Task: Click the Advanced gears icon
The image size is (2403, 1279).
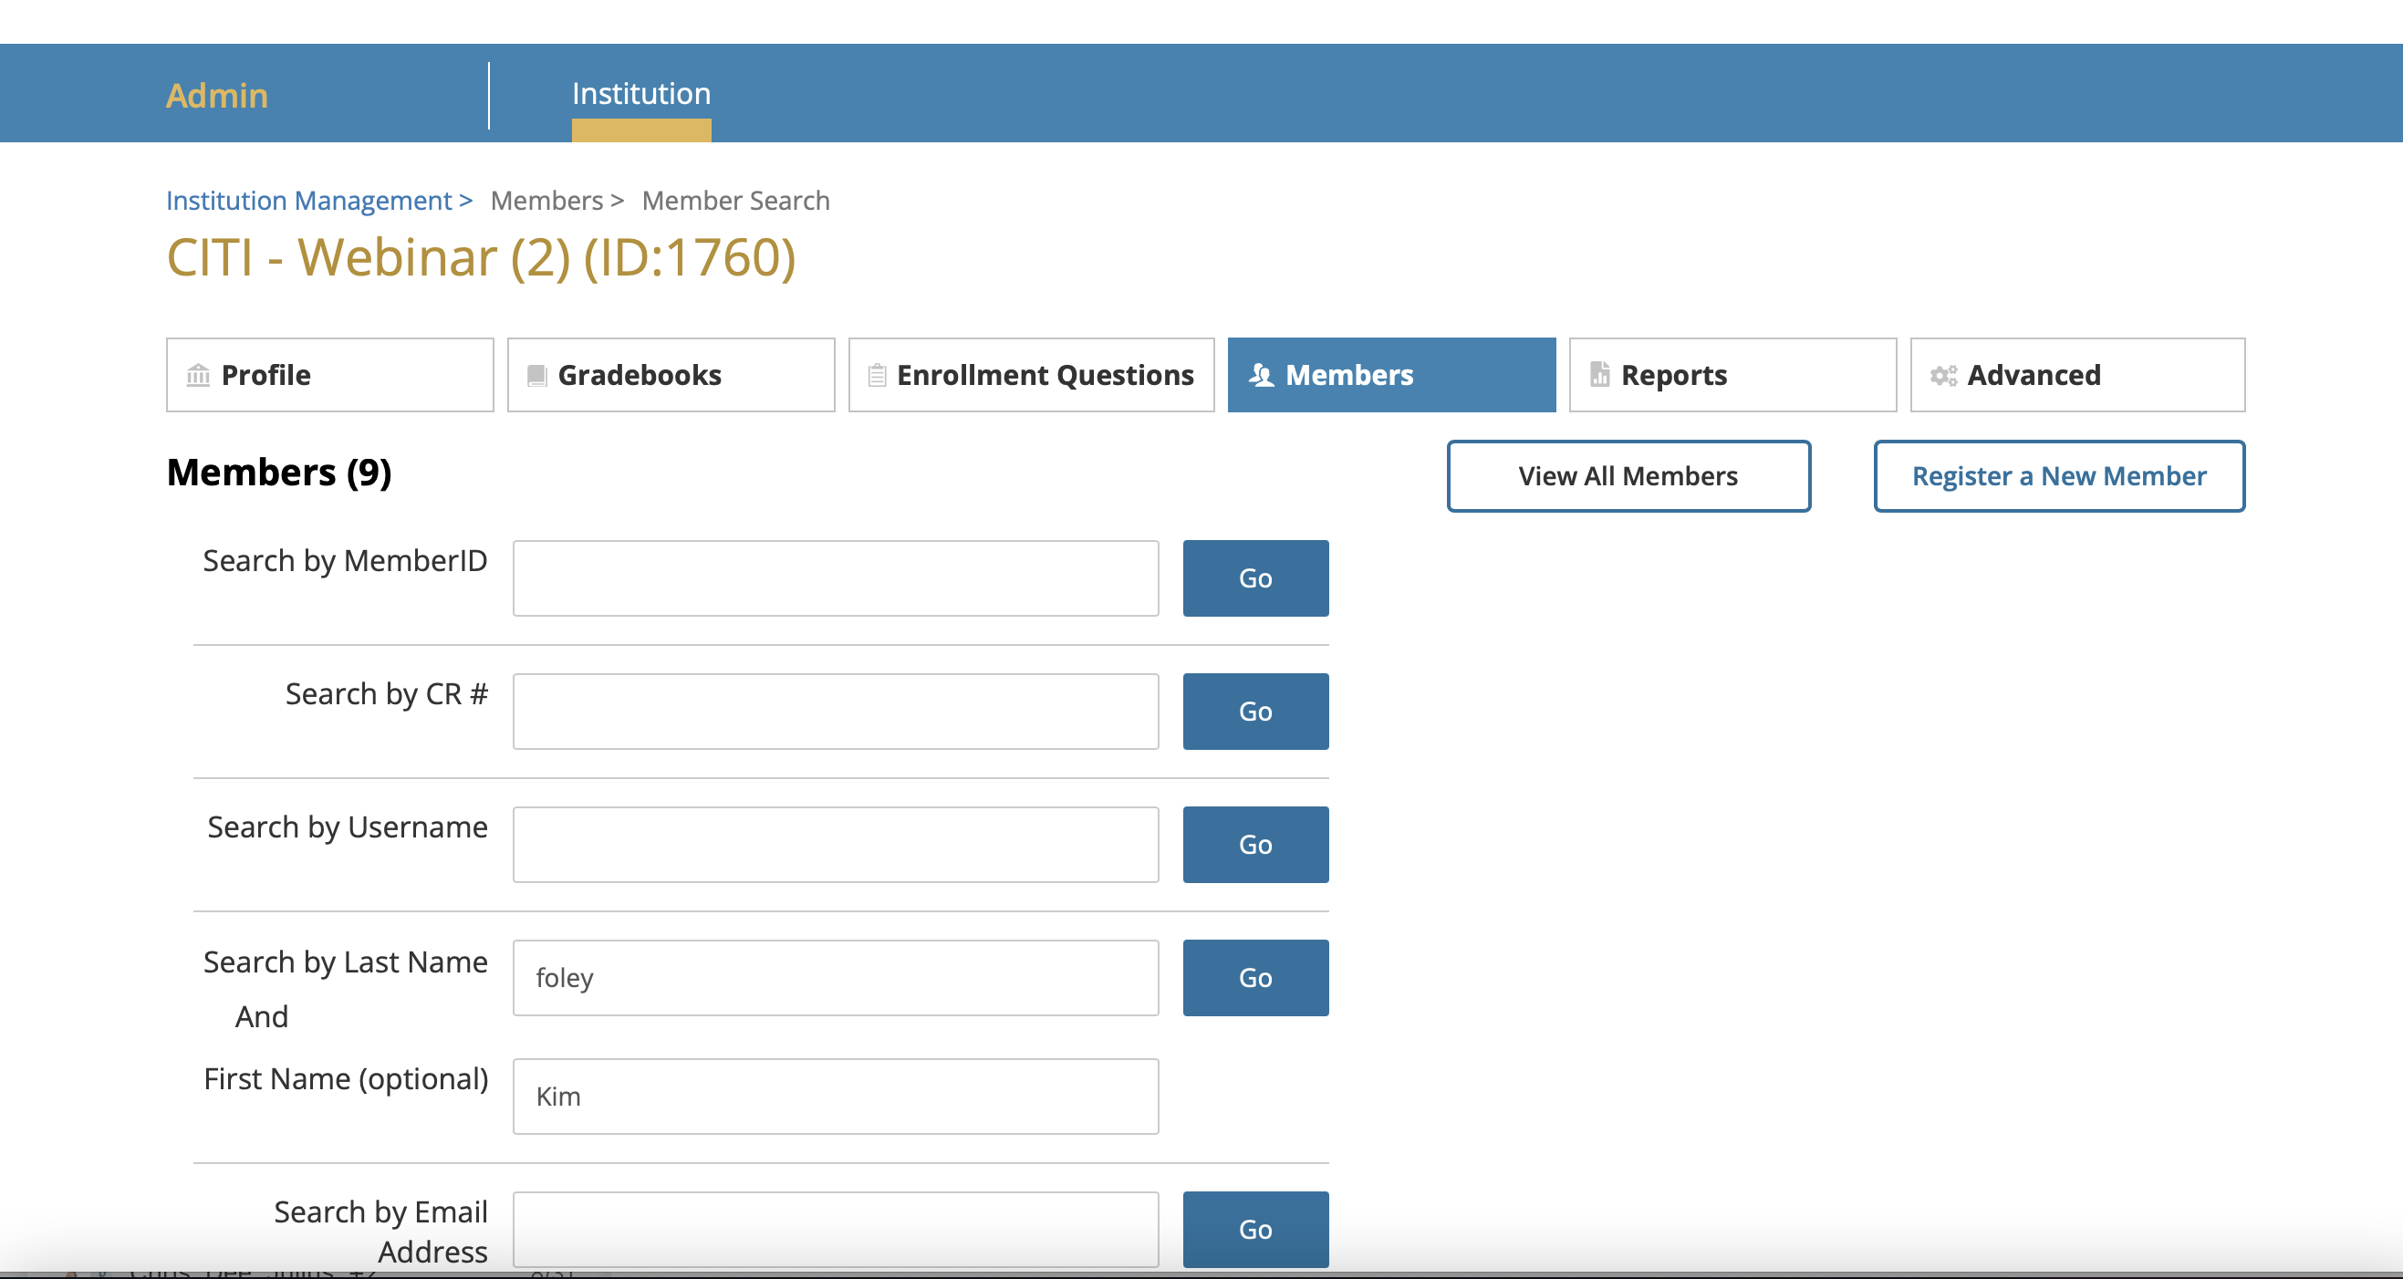Action: [1943, 375]
